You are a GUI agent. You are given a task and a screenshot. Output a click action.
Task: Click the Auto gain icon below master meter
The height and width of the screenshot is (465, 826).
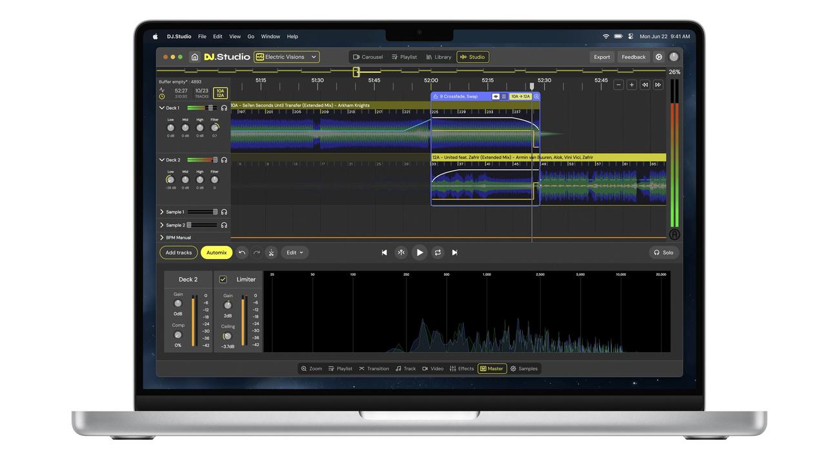675,234
